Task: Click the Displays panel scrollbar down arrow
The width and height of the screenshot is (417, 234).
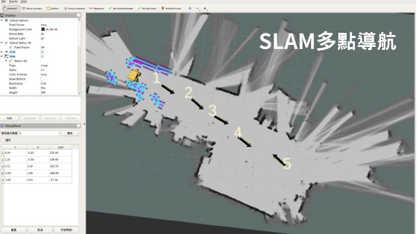Action: point(79,93)
